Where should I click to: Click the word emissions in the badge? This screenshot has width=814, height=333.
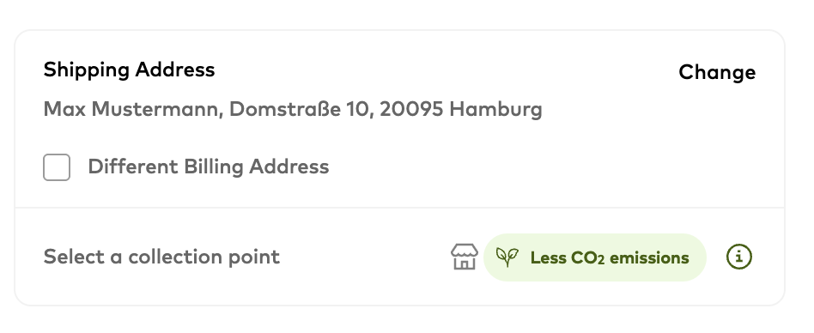[649, 257]
